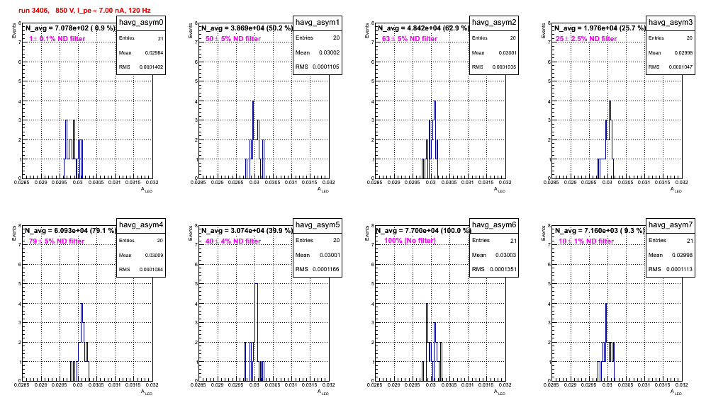Pick the magenta 63± 5% ND filter text

click(410, 39)
